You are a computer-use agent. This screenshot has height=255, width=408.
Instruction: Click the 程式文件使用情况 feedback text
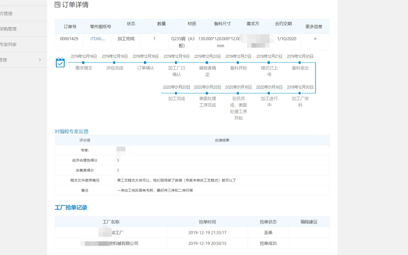(176, 180)
